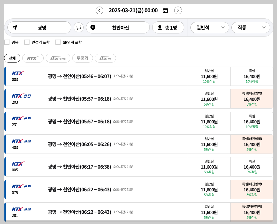Advance to the next day using right arrow
Viewport: 277px width, 224px height.
178,10
